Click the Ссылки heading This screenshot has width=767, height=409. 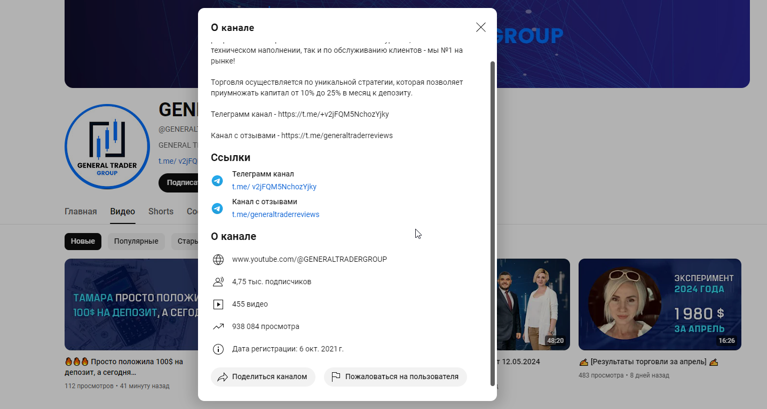coord(231,157)
